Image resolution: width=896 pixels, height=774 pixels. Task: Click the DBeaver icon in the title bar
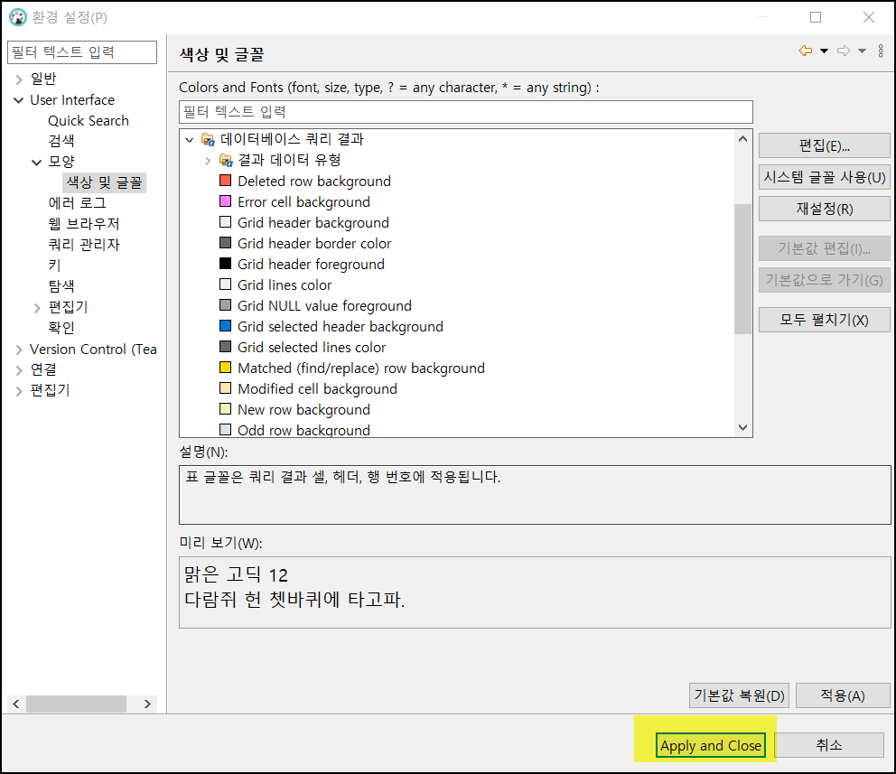pyautogui.click(x=18, y=17)
